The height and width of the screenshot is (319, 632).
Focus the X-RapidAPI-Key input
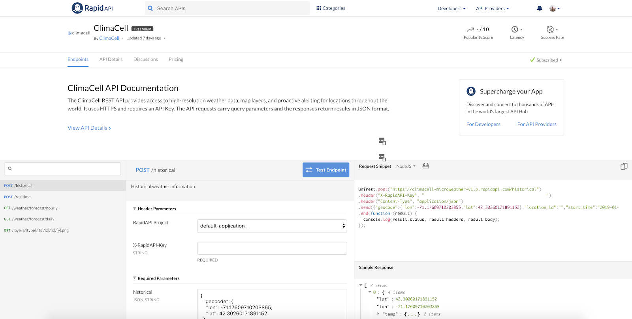[272, 248]
